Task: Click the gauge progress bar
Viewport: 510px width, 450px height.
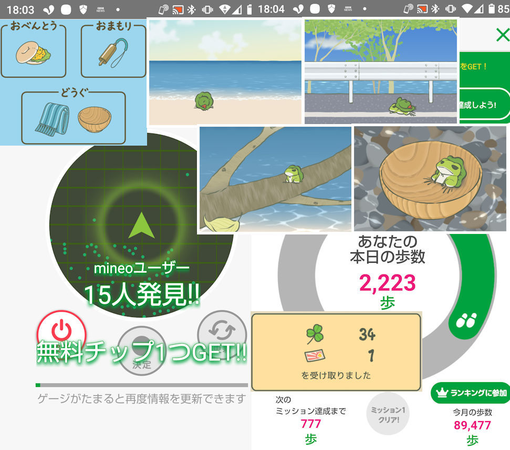Action: coord(142,385)
